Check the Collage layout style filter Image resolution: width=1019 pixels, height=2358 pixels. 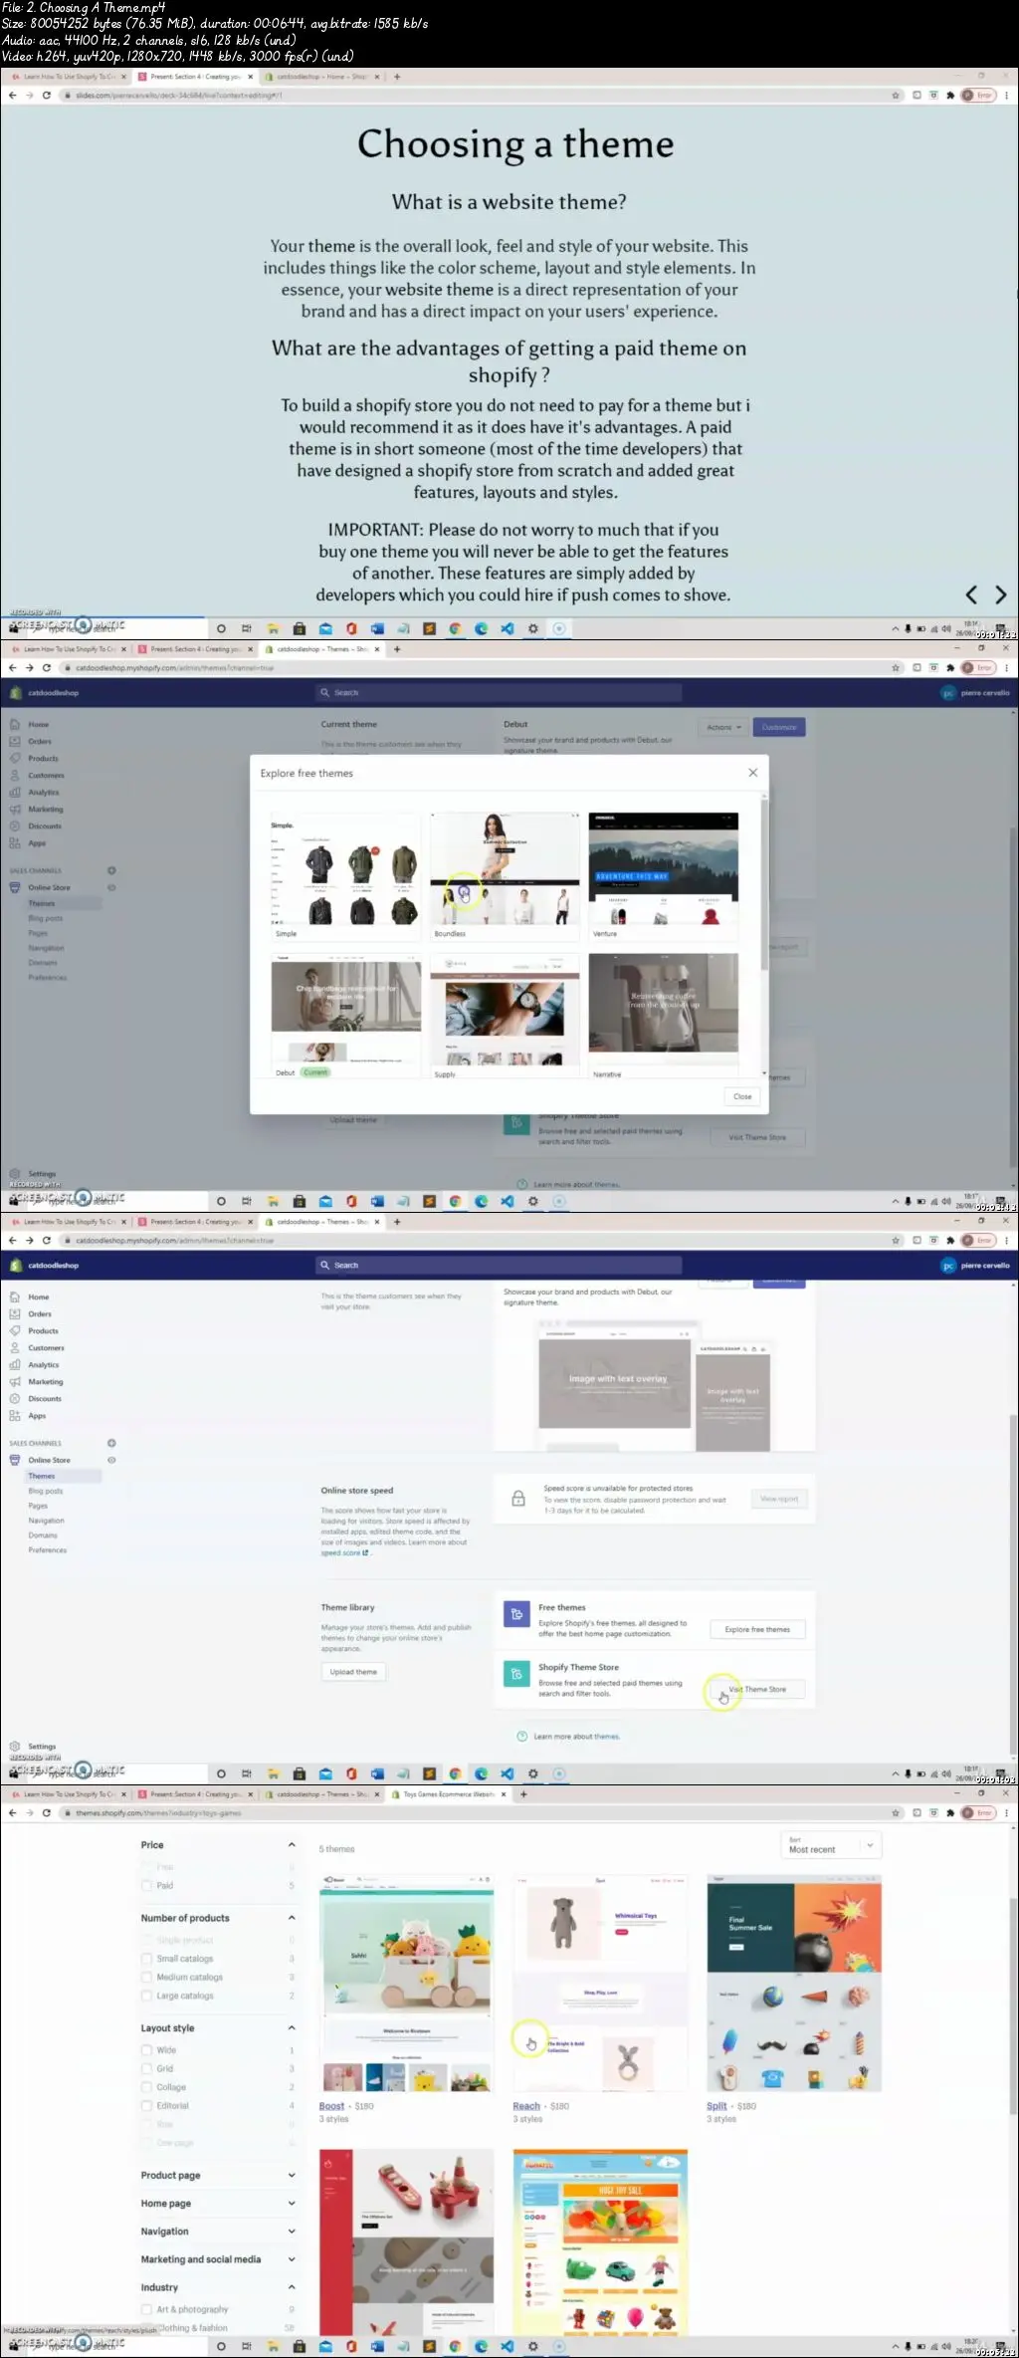pyautogui.click(x=147, y=2087)
